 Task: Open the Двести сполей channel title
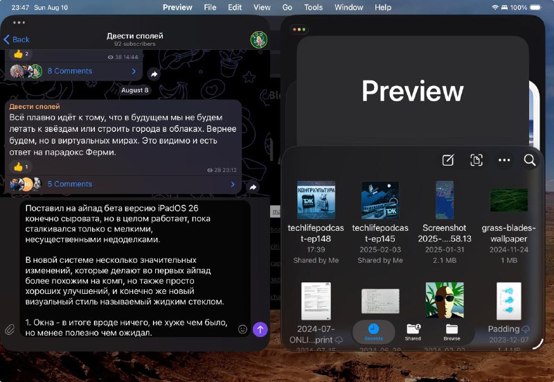[135, 36]
